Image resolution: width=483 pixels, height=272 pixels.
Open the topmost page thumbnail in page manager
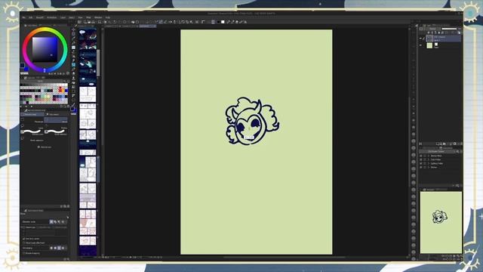click(x=88, y=39)
